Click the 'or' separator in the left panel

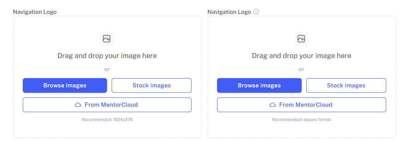click(107, 69)
